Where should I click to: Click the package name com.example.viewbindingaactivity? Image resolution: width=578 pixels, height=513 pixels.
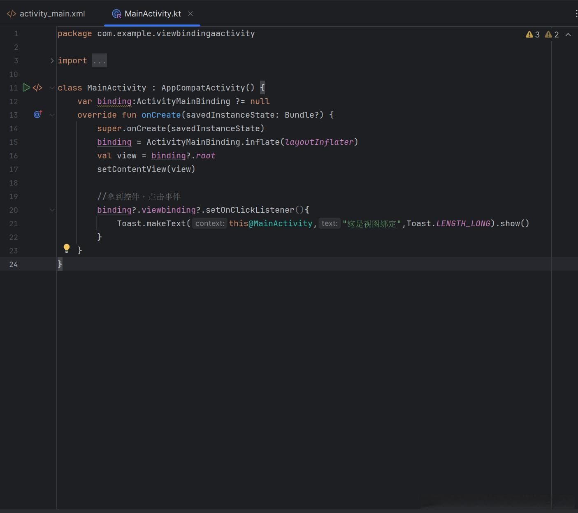[176, 33]
